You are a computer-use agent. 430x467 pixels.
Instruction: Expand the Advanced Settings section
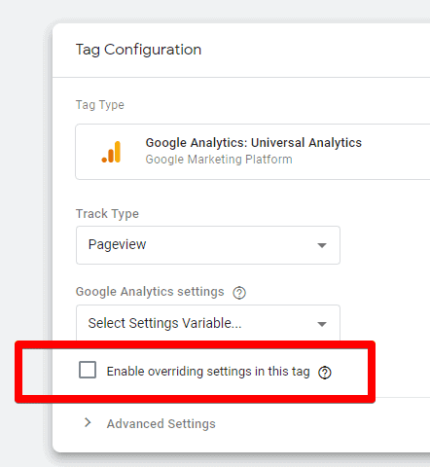161,424
